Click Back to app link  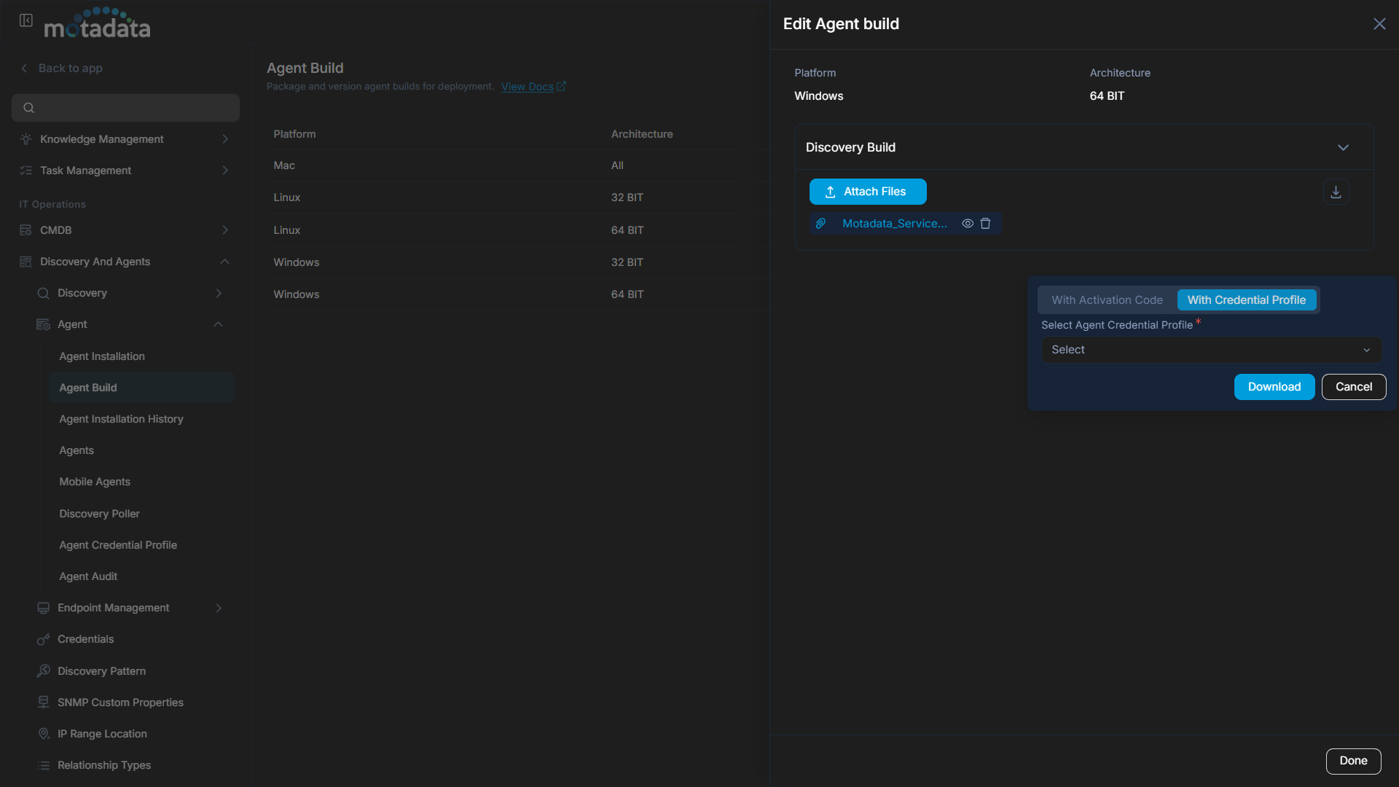pos(70,68)
